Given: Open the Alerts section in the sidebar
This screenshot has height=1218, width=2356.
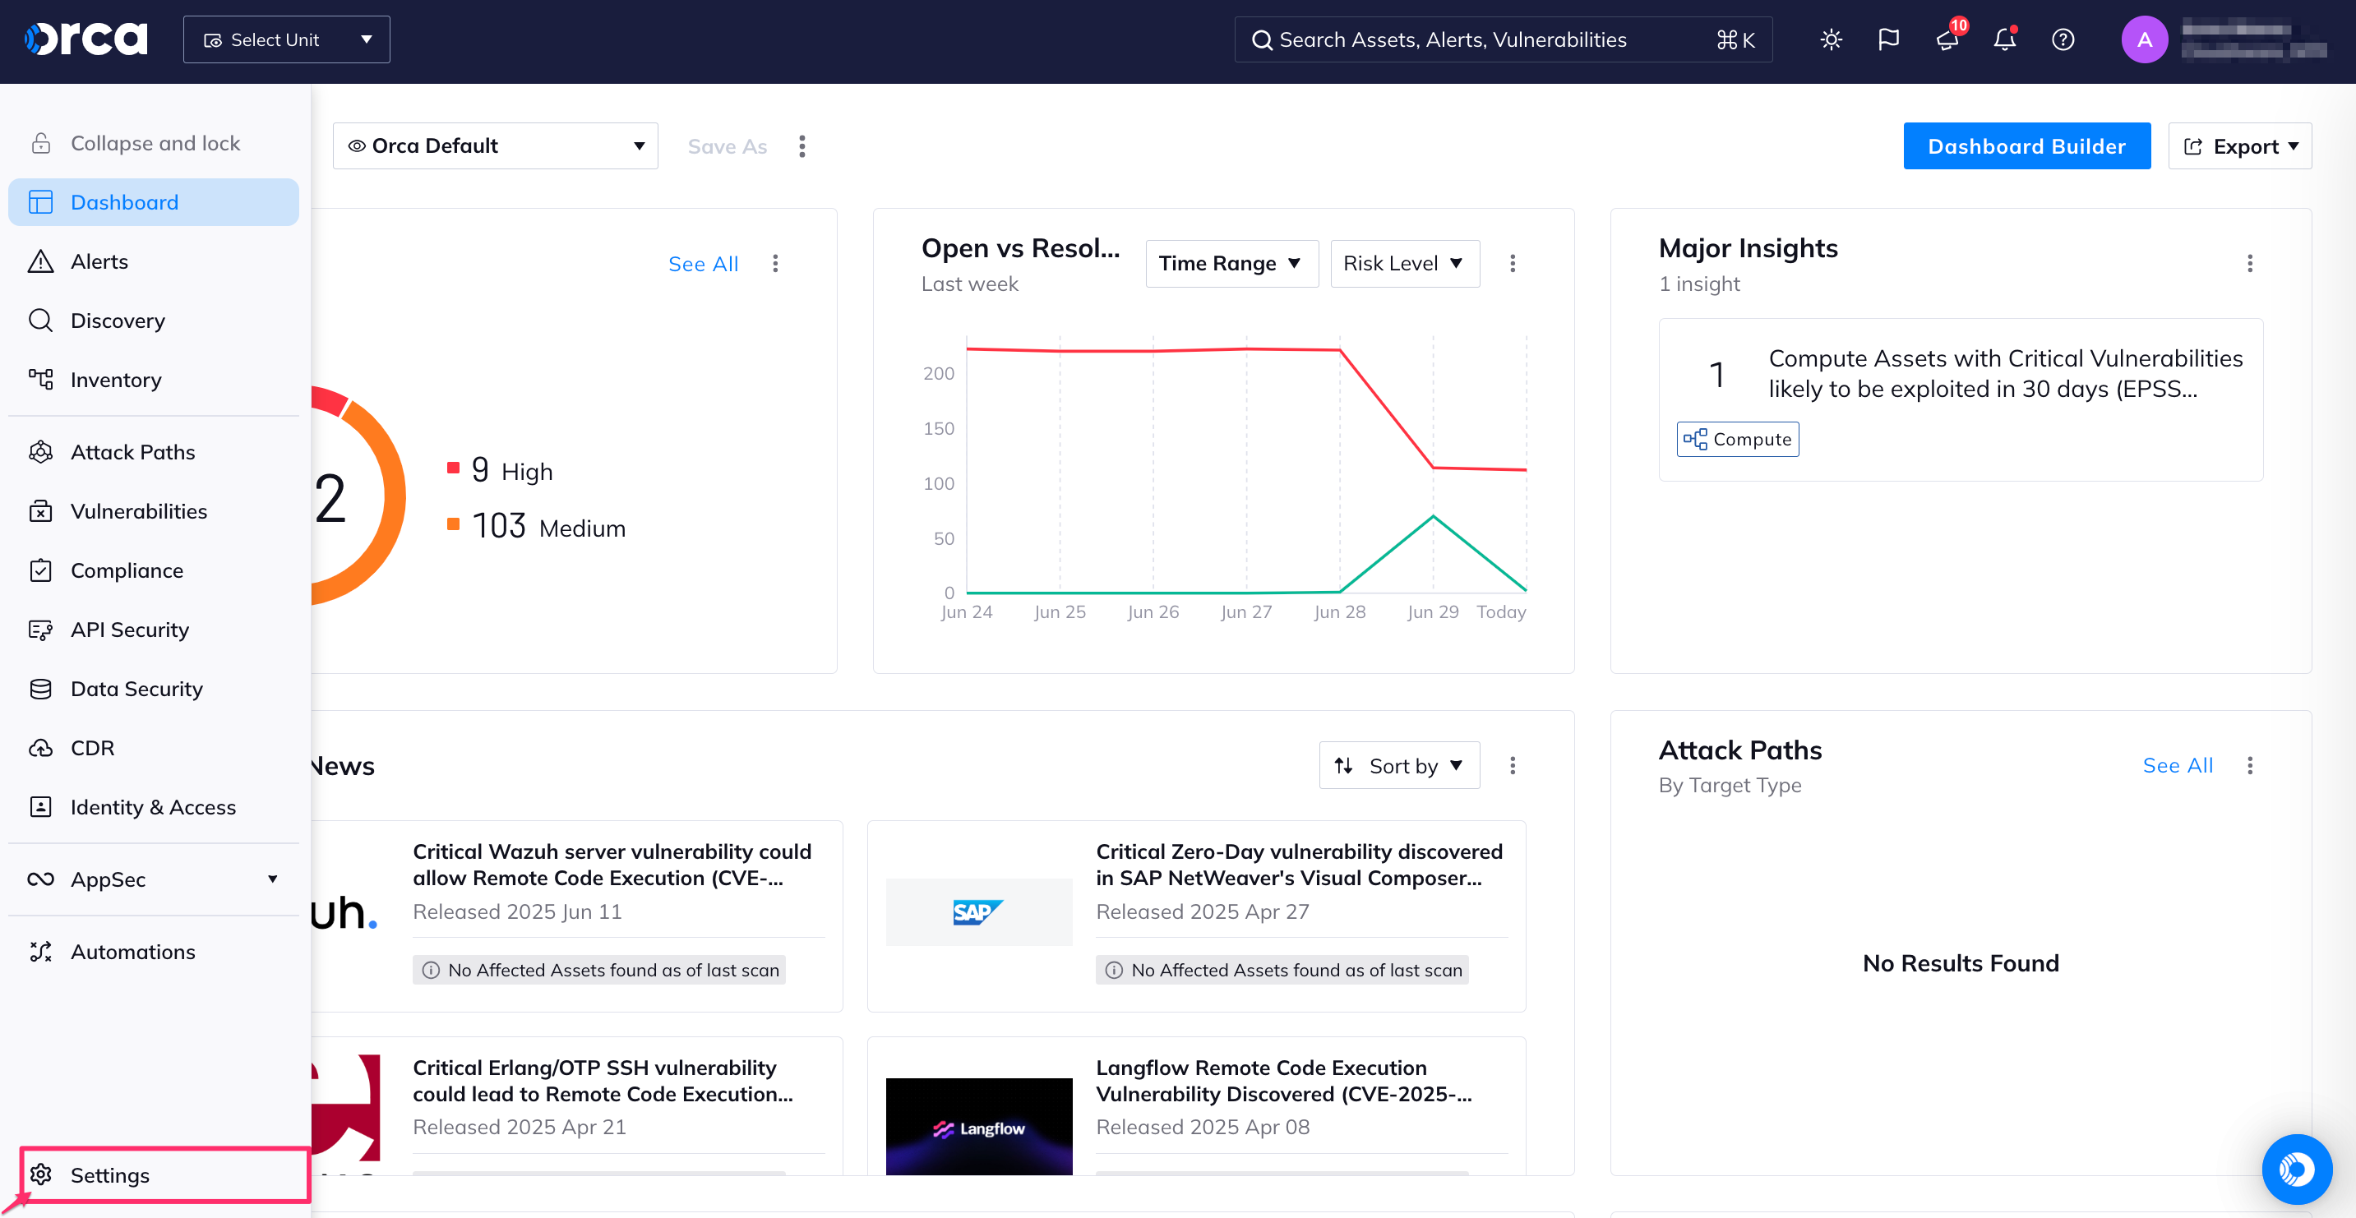Looking at the screenshot, I should [98, 261].
